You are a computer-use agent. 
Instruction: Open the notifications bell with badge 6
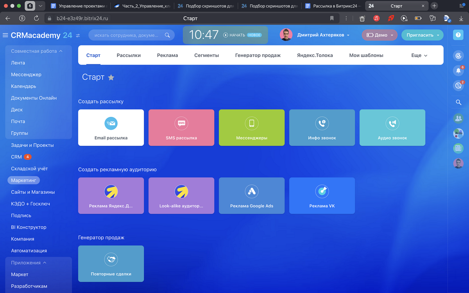(x=458, y=71)
